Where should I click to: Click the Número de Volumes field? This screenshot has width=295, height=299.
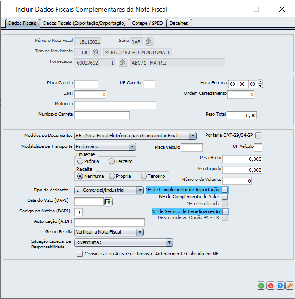pos(237,181)
